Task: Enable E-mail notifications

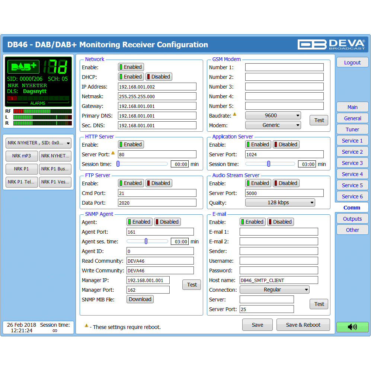Action: (x=252, y=222)
